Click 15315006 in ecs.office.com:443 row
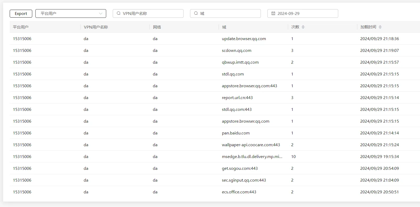420x207 pixels. tap(22, 192)
